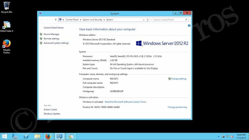The image size is (249, 140).
Task: Click the refresh button in address bar
Action: [148, 20]
